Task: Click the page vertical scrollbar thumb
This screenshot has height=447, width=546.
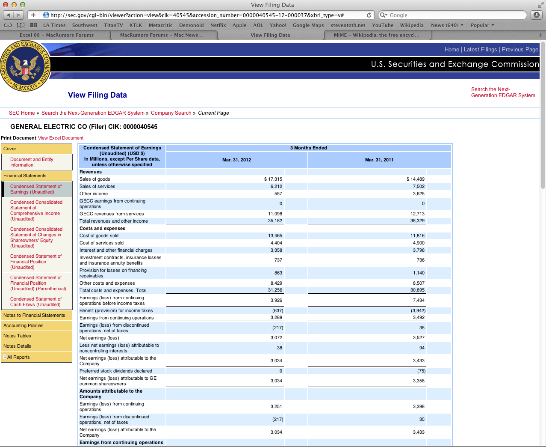Action: tap(543, 114)
